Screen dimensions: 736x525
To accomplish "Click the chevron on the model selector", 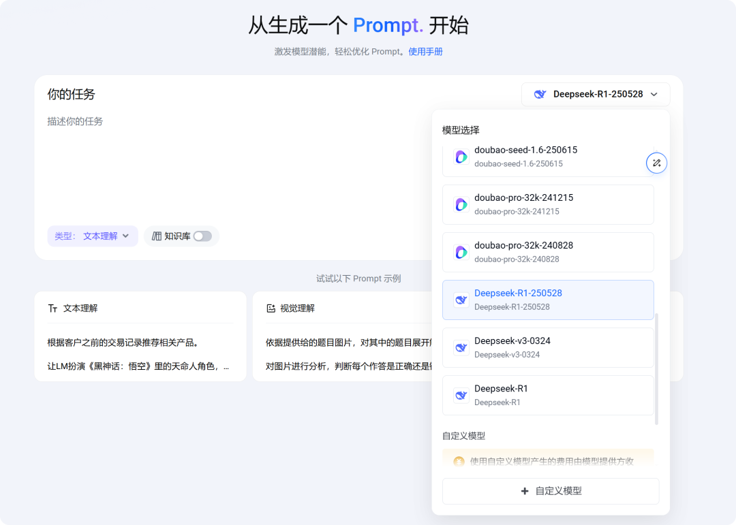I will click(654, 94).
